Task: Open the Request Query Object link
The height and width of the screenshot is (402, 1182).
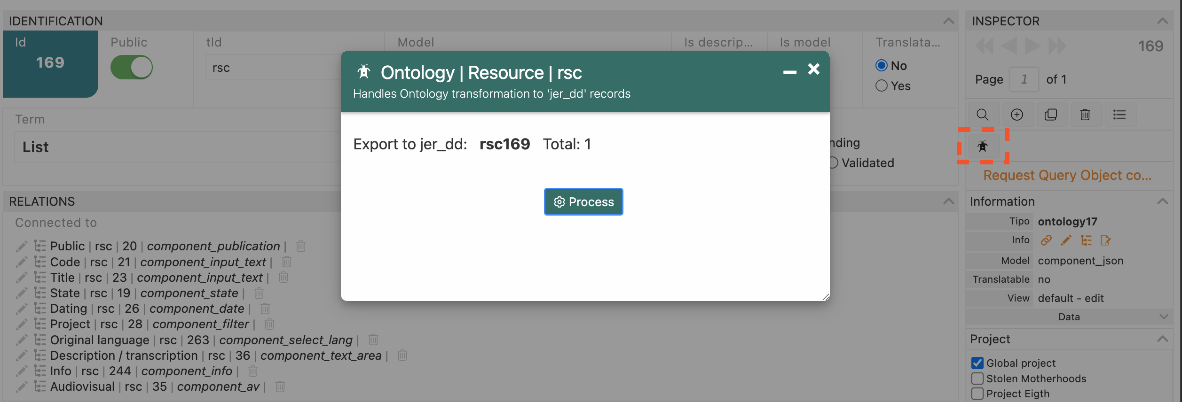Action: pyautogui.click(x=1067, y=175)
